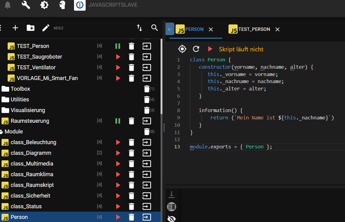The height and width of the screenshot is (222, 345).
Task: Create a new folder in script list
Action: point(31,28)
